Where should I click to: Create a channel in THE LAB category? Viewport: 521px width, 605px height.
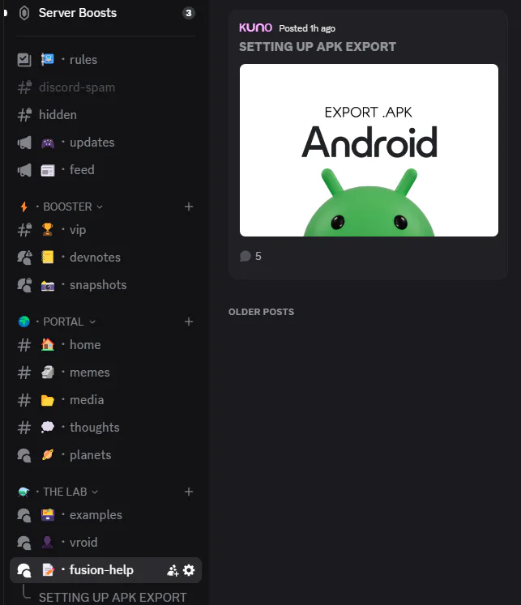tap(188, 492)
